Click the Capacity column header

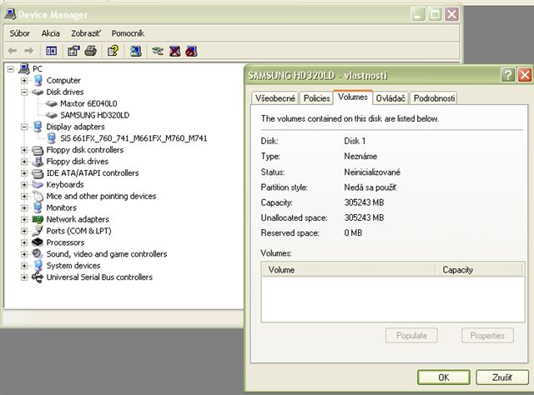458,269
